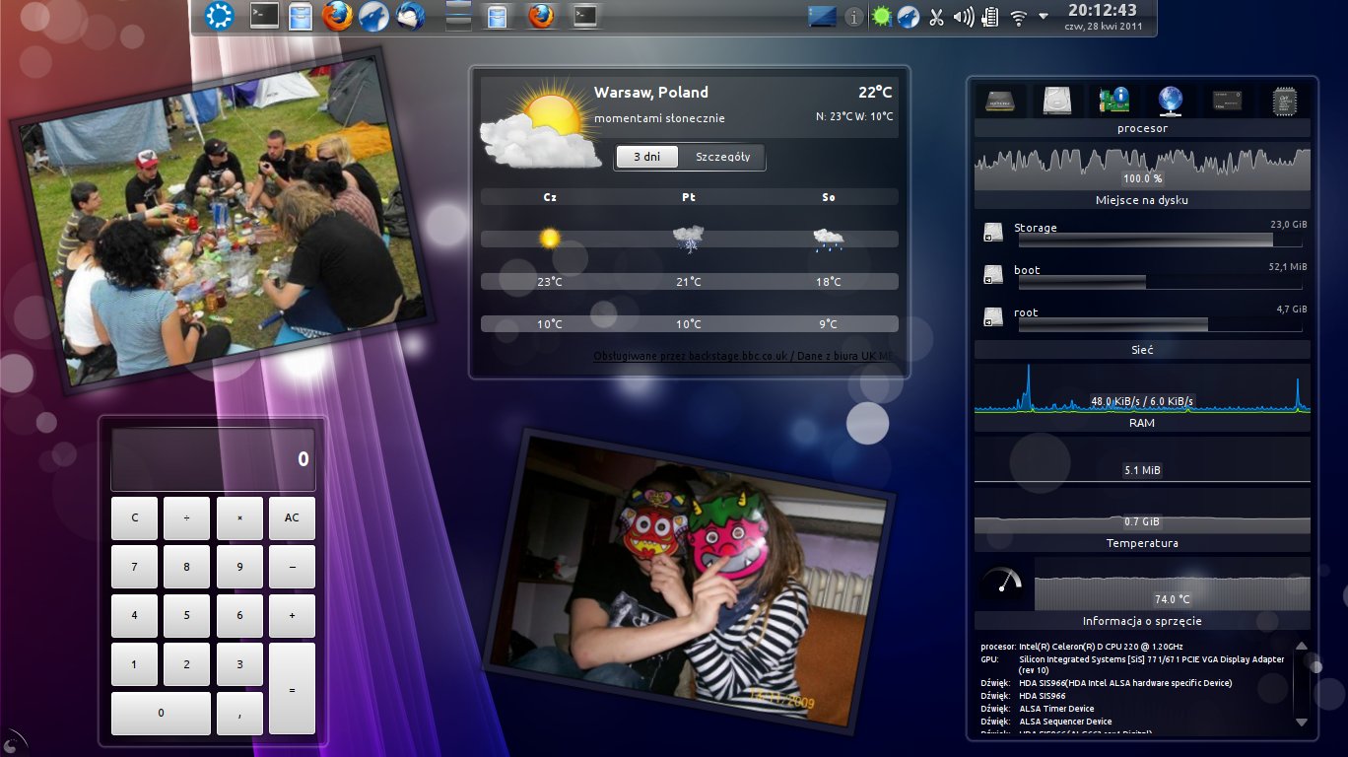Click the calculator plus button
This screenshot has width=1348, height=757.
coord(292,616)
